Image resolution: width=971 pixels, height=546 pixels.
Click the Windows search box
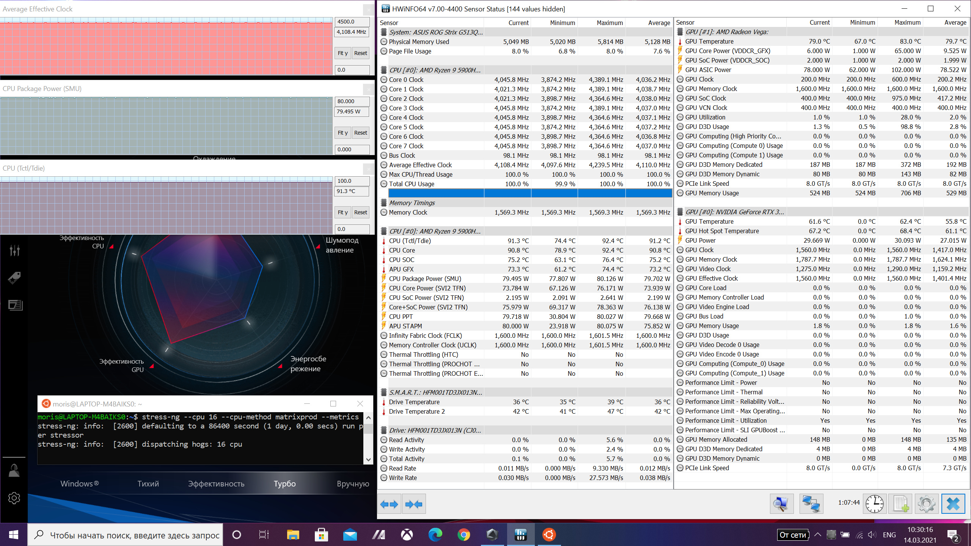[126, 535]
